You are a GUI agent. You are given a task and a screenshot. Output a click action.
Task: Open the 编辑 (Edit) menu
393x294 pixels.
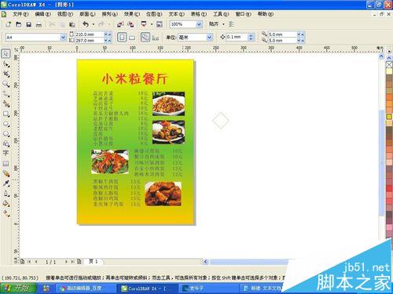[x=42, y=14]
